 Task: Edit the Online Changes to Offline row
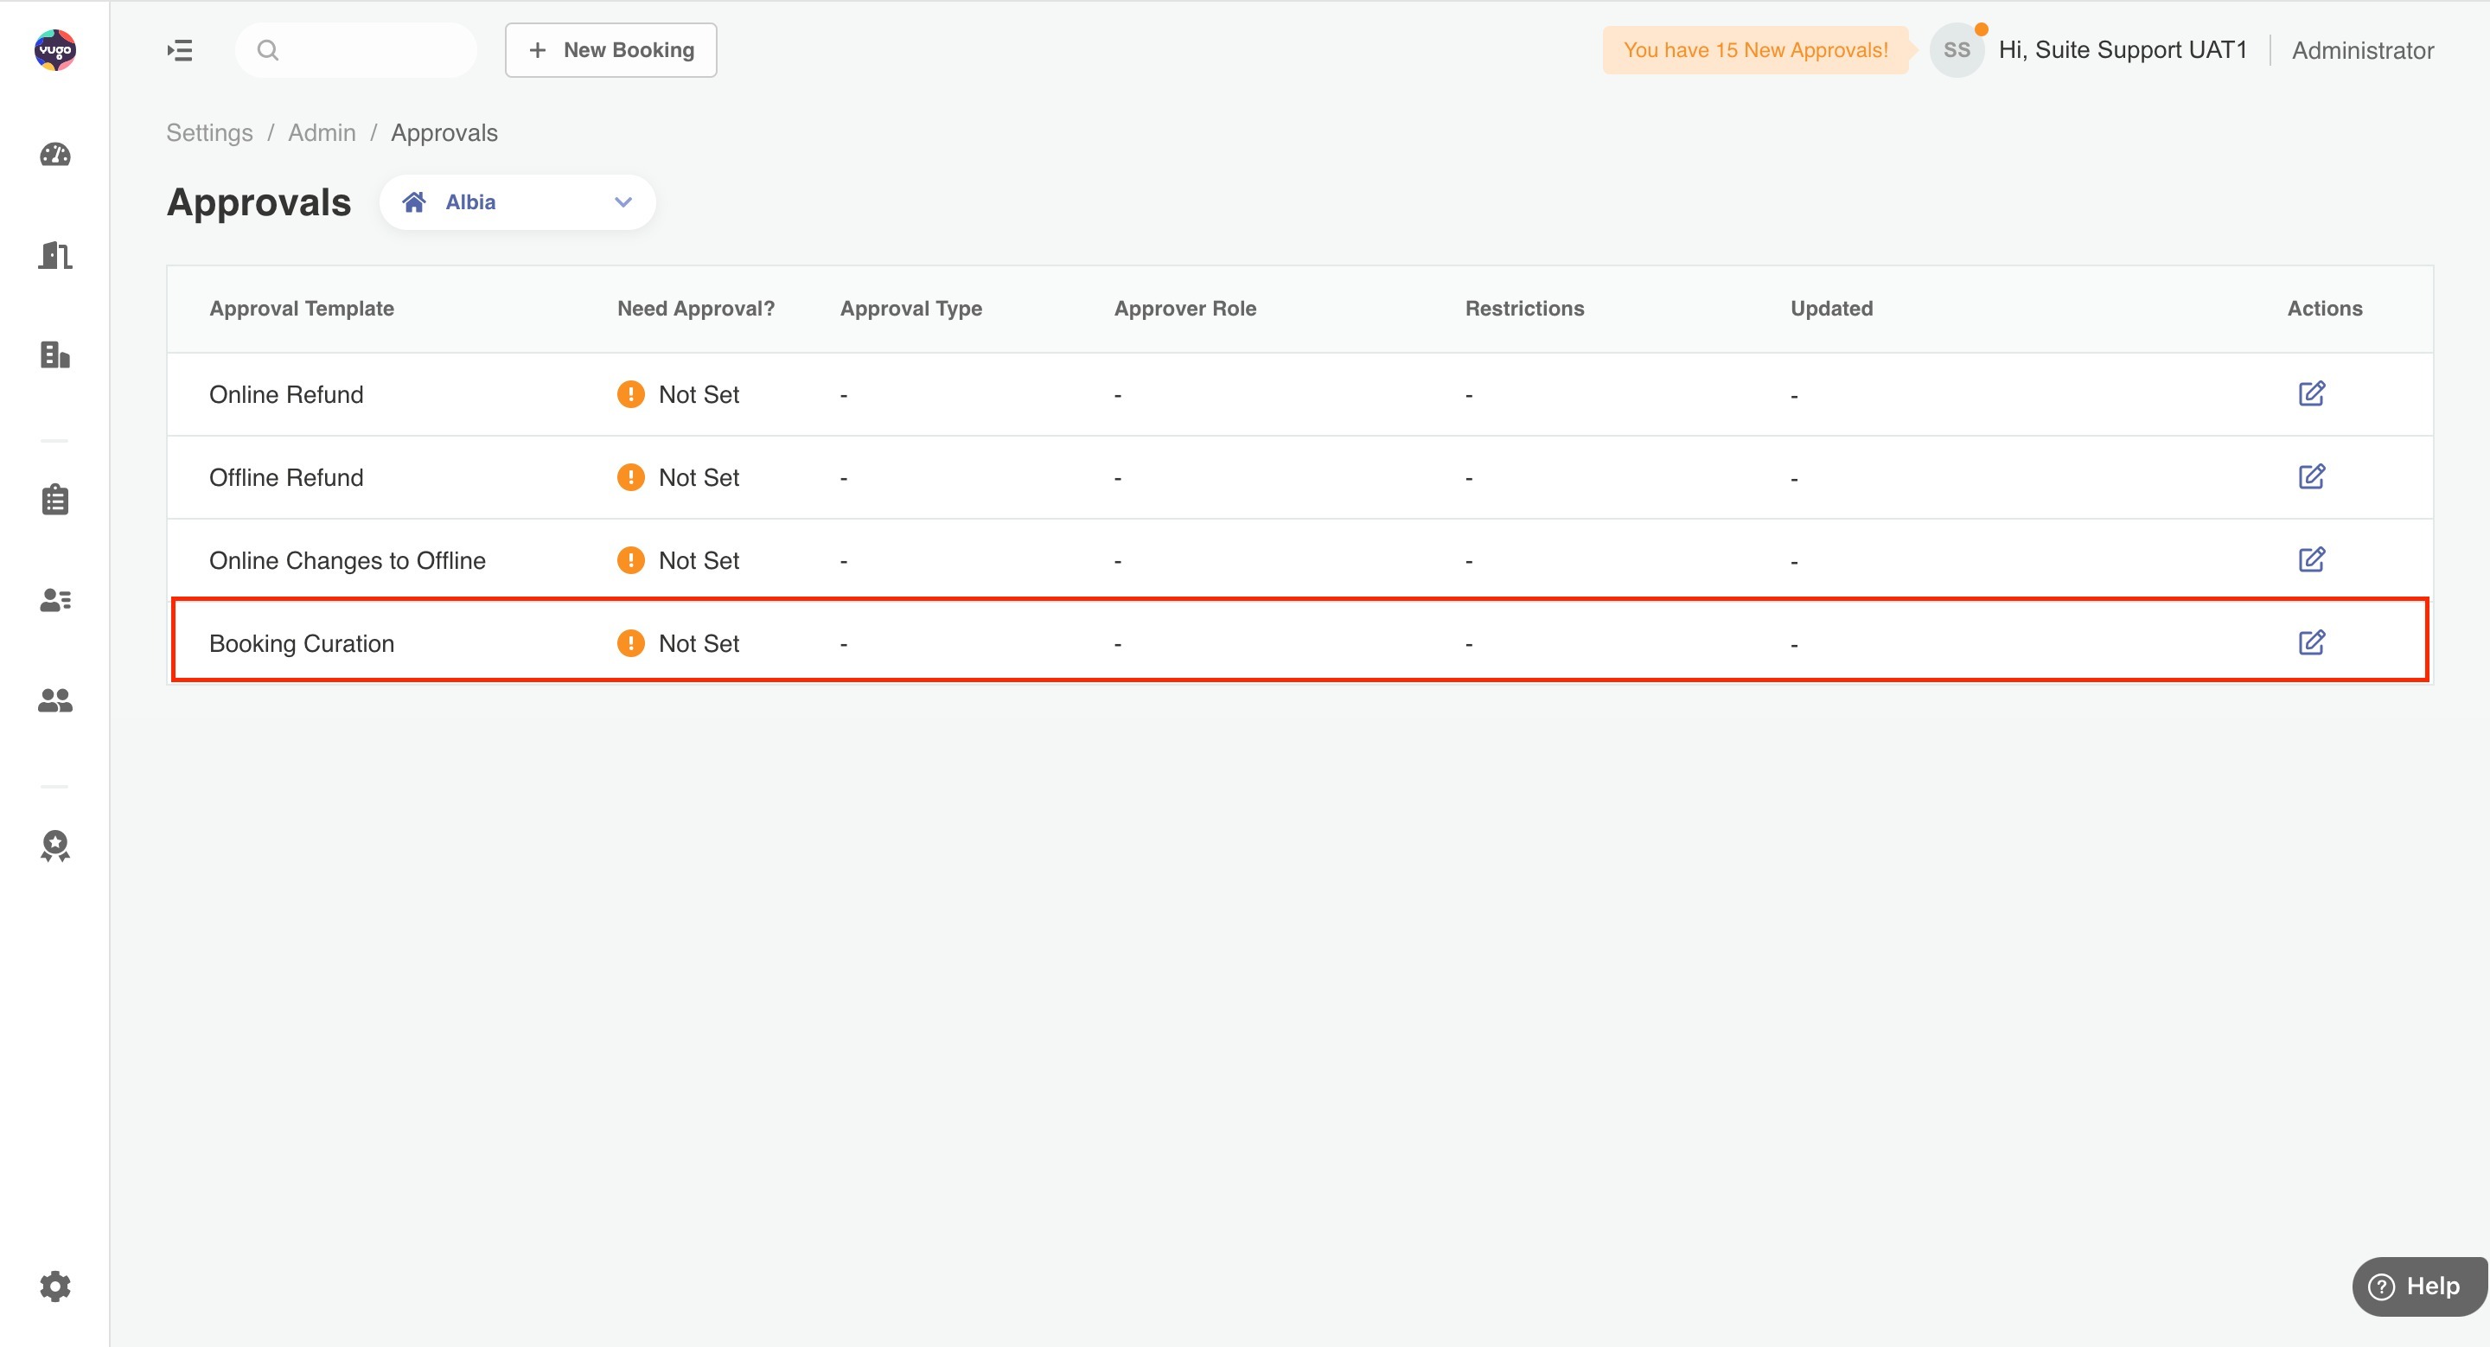click(2311, 559)
